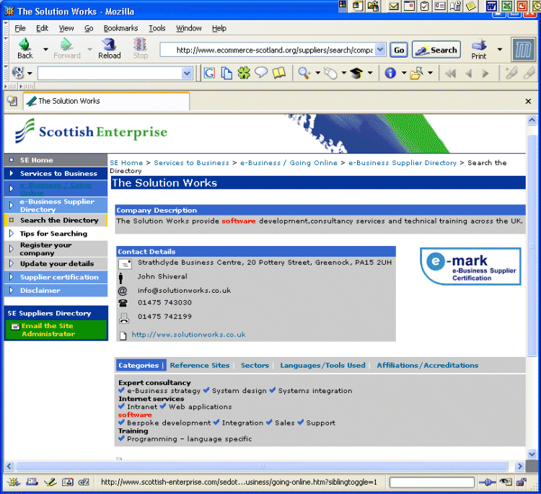Click the Google G toolbar icon

pos(209,73)
